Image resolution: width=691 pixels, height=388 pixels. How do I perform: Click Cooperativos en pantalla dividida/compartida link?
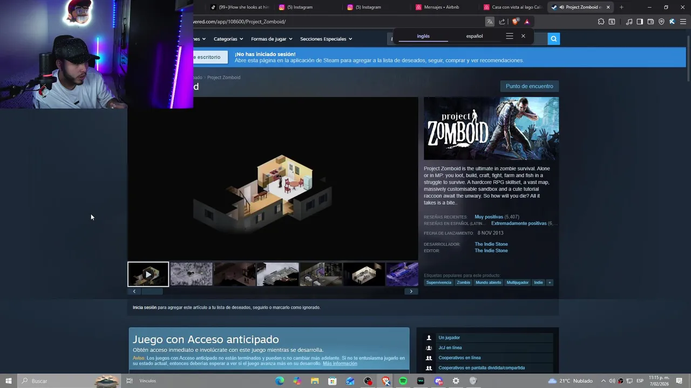tap(482, 368)
